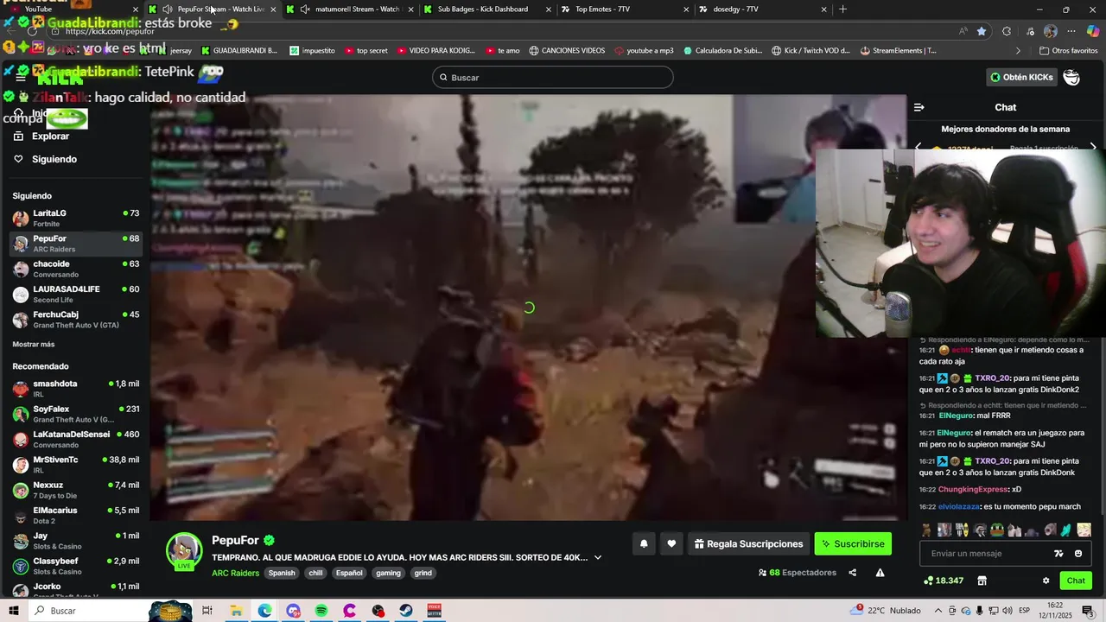Screen dimensions: 1106x622
Task: Click in the Buscar search field on Kick
Action: click(553, 78)
